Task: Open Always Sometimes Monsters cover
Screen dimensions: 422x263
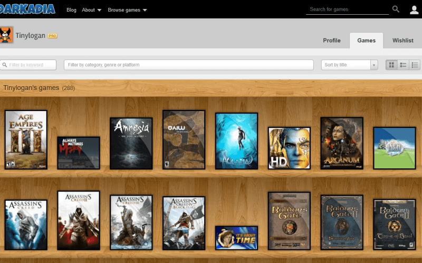Action: pos(78,153)
